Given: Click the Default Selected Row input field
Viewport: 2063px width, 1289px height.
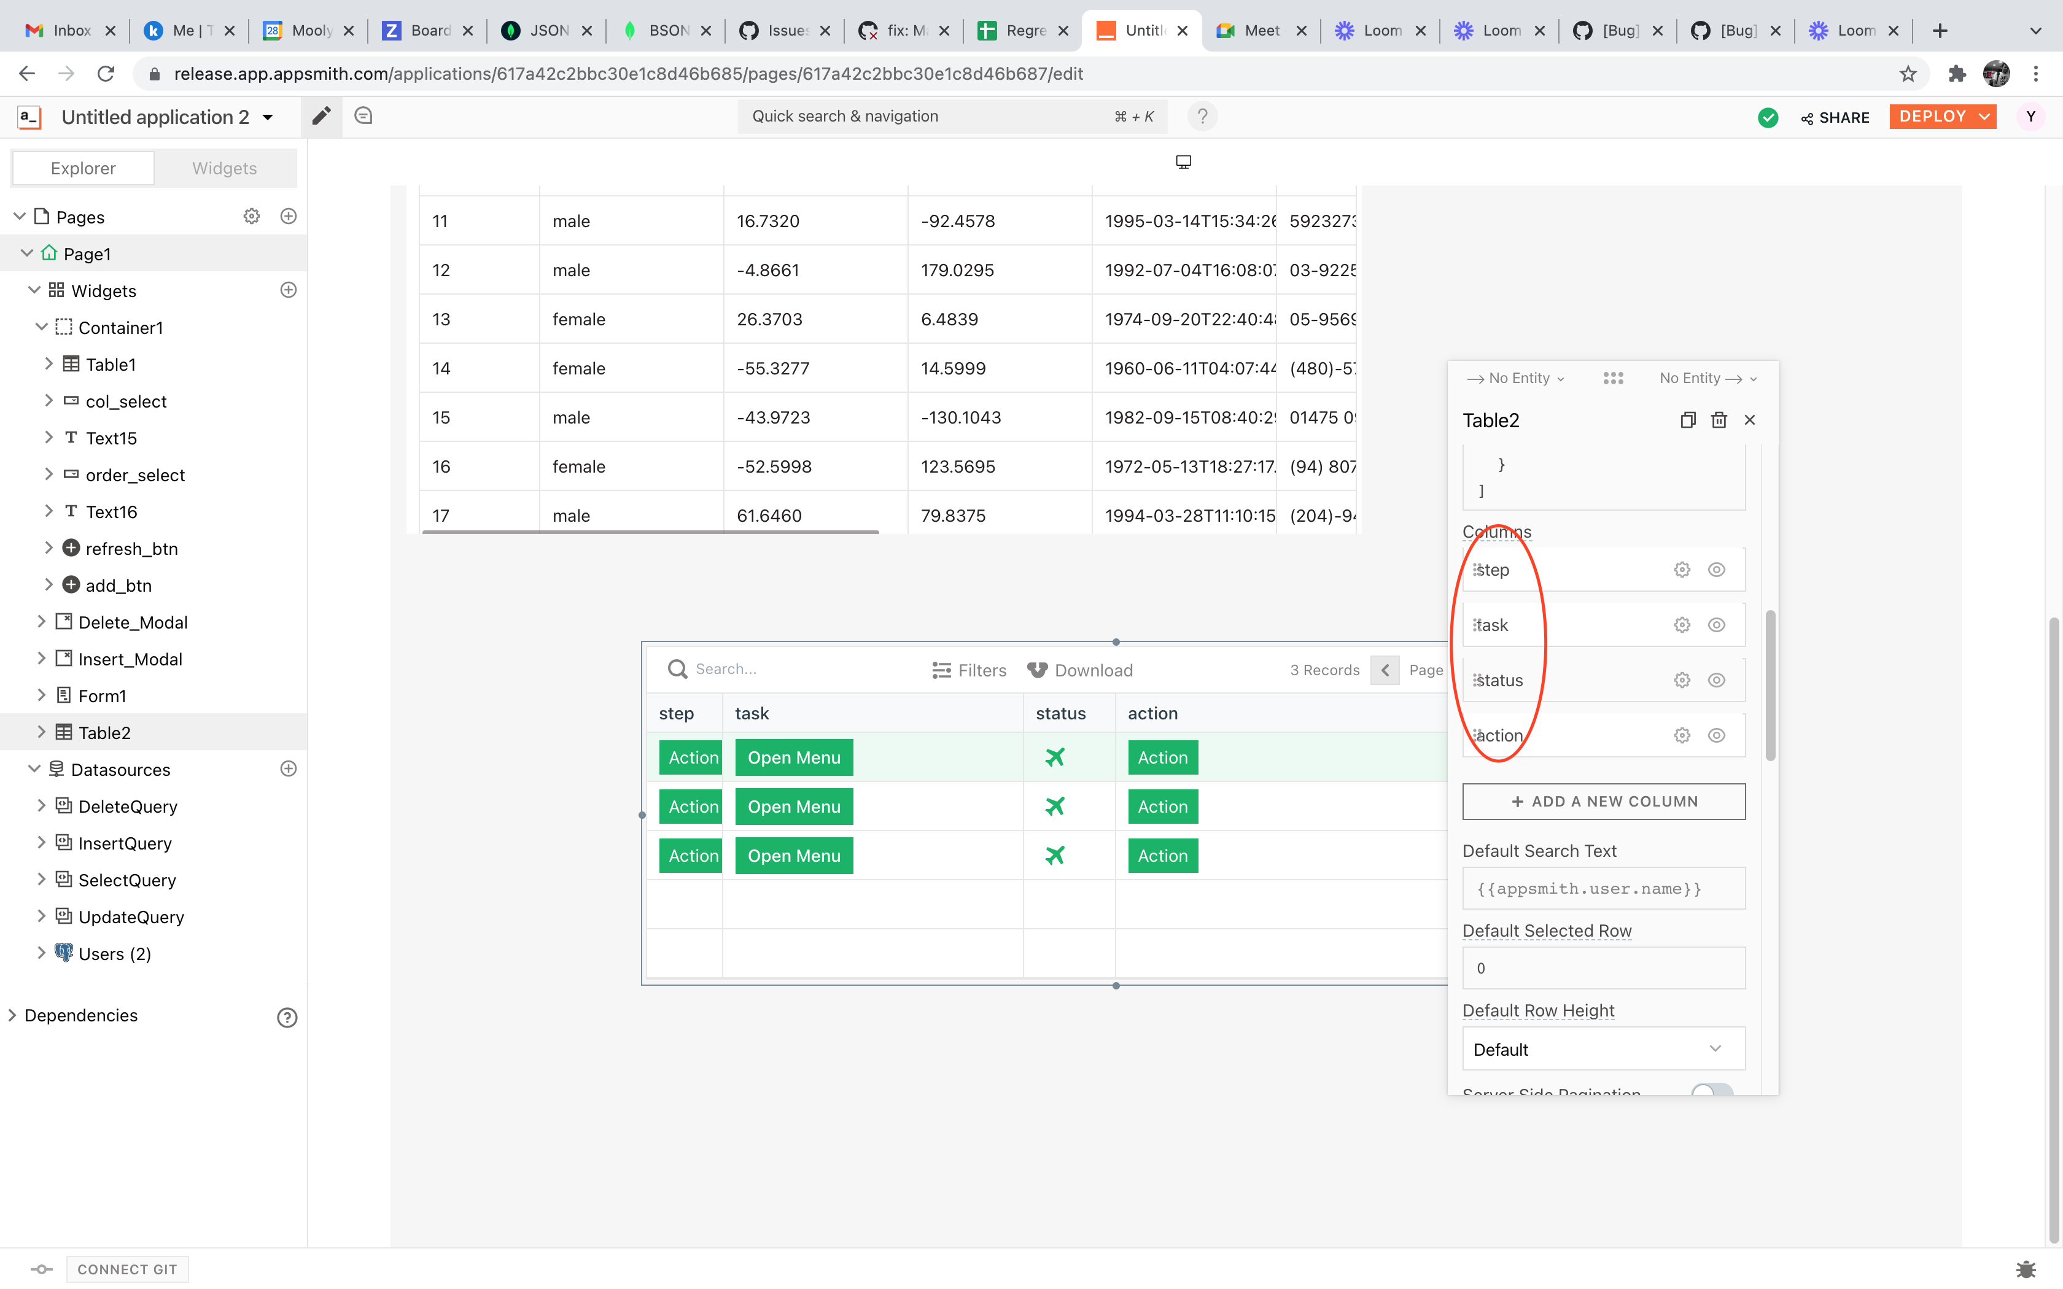Looking at the screenshot, I should point(1603,969).
